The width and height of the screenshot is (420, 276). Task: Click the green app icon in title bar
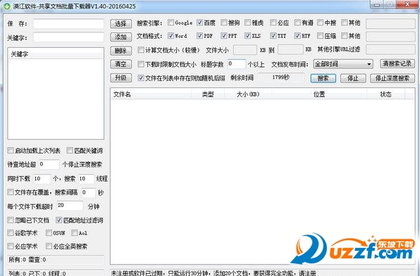[7, 6]
